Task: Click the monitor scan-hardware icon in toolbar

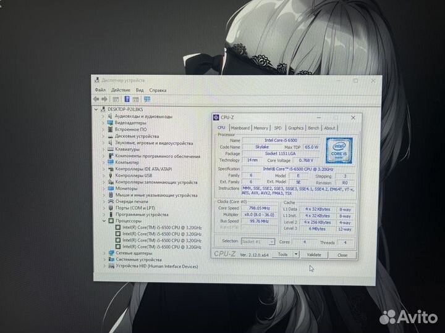Action: 147,99
